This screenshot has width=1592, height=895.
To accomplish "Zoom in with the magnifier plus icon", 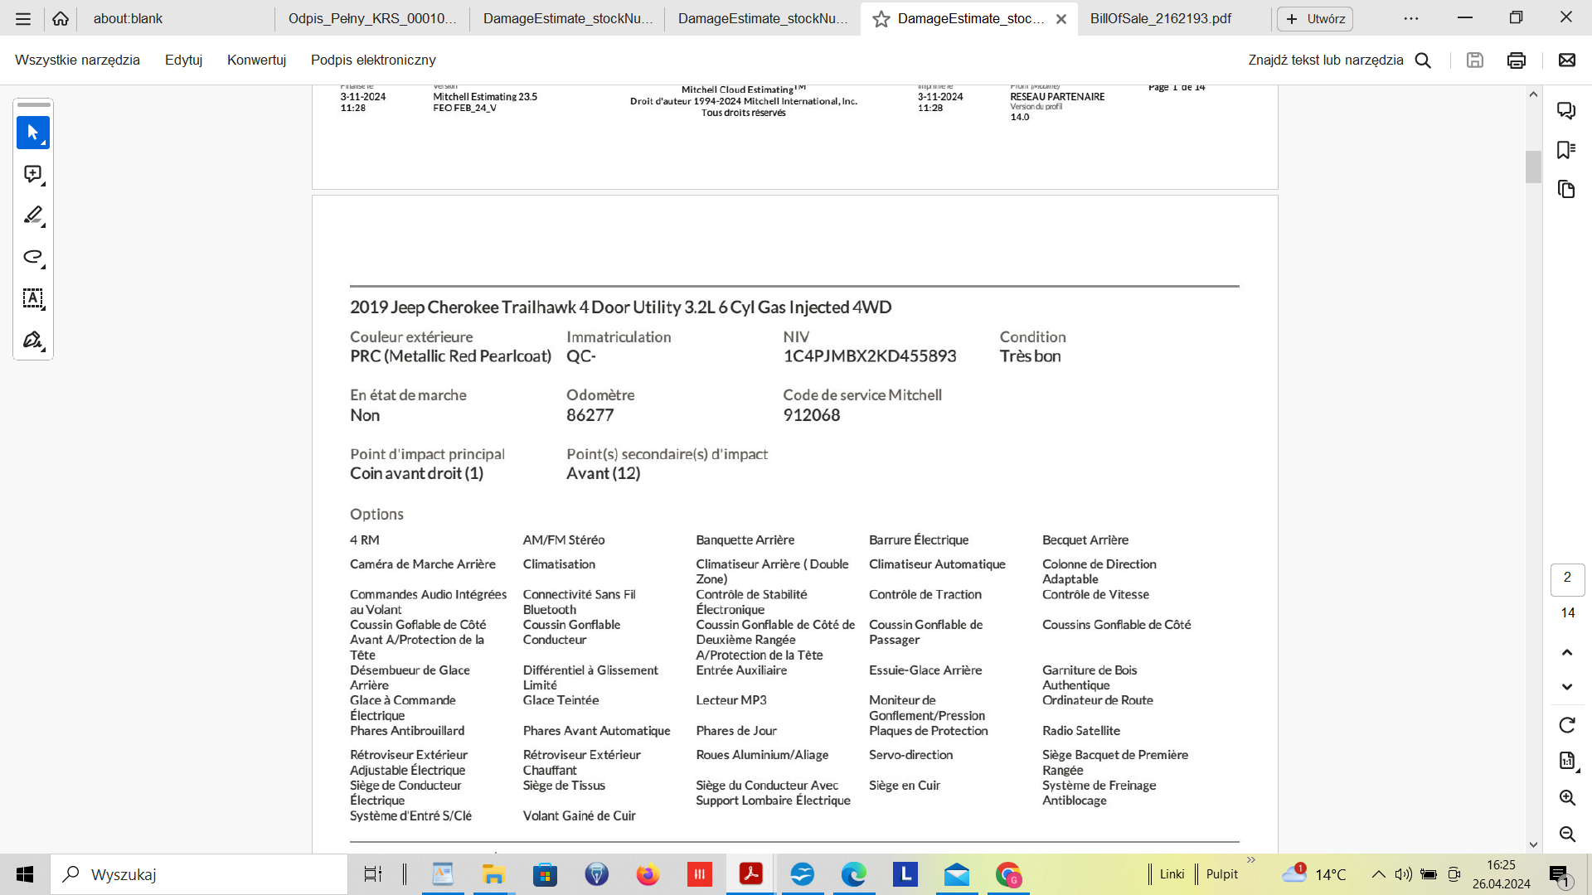I will [1567, 797].
